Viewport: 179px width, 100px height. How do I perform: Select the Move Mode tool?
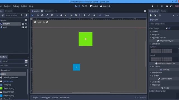coord(38,15)
